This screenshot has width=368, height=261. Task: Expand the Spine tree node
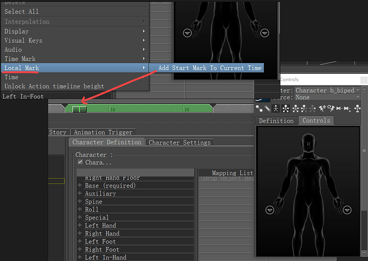pyautogui.click(x=79, y=201)
